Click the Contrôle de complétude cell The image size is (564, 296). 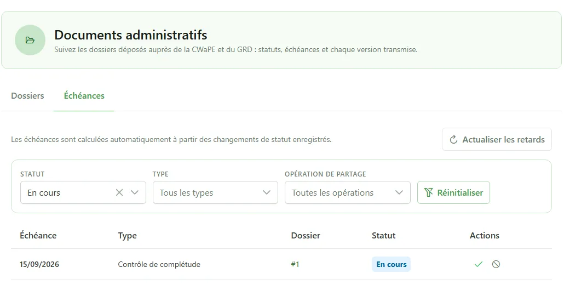tap(159, 264)
